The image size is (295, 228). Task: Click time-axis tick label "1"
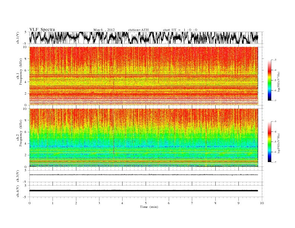(x=53, y=203)
